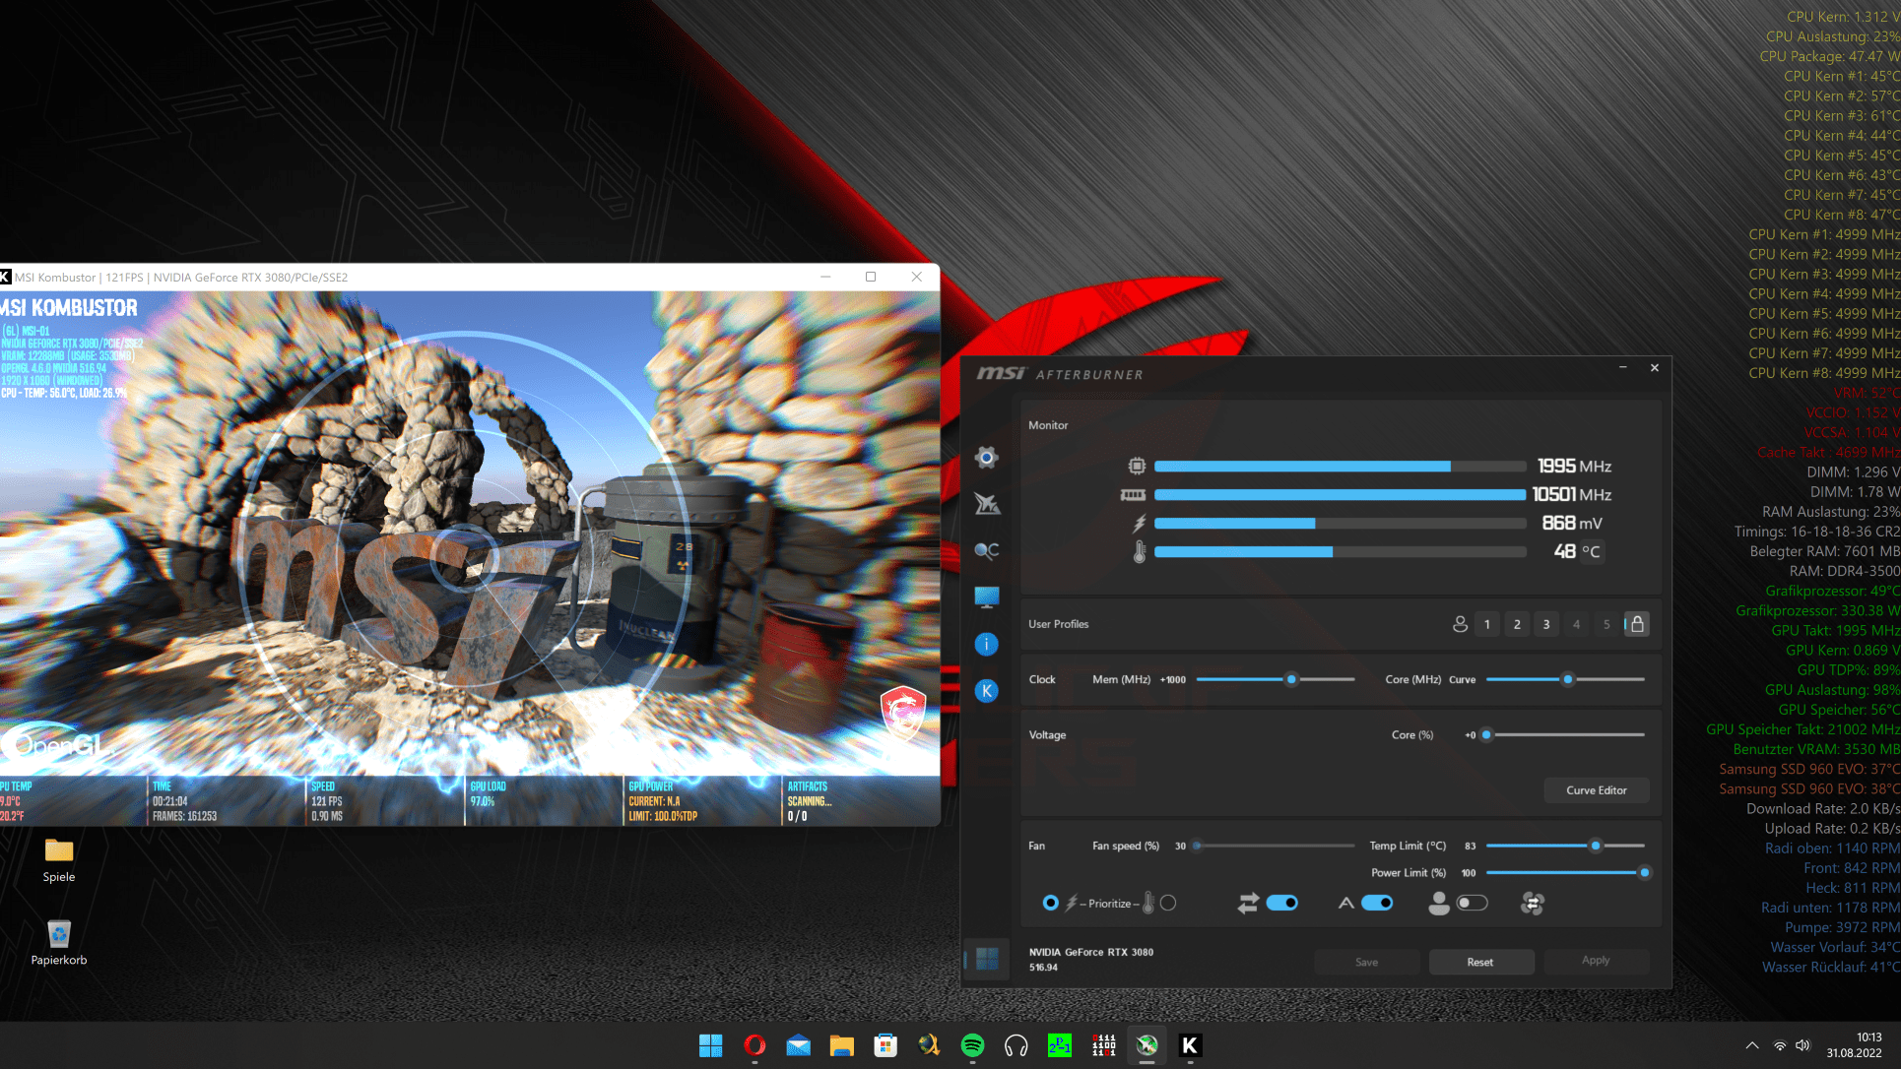Select user profile slot 1
1901x1069 pixels.
click(1487, 624)
